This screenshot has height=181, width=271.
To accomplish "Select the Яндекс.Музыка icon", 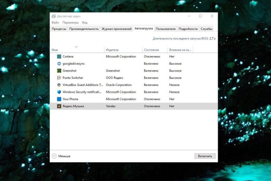I will click(x=59, y=106).
